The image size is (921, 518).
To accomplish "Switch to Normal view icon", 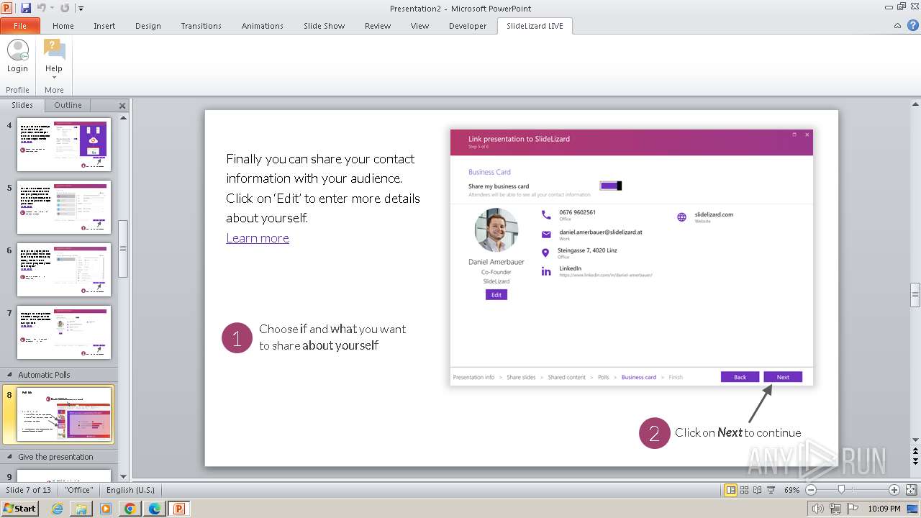I will (731, 490).
